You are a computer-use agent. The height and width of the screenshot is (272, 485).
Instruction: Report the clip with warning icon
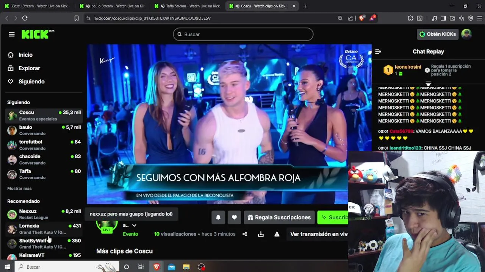277,234
